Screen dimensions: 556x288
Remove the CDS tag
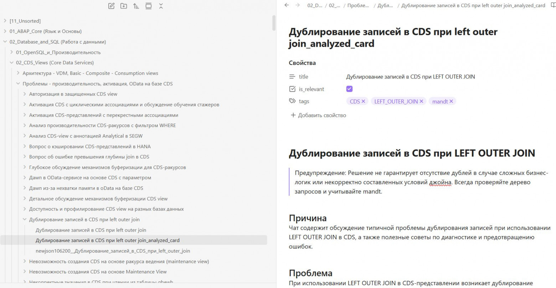pyautogui.click(x=363, y=101)
